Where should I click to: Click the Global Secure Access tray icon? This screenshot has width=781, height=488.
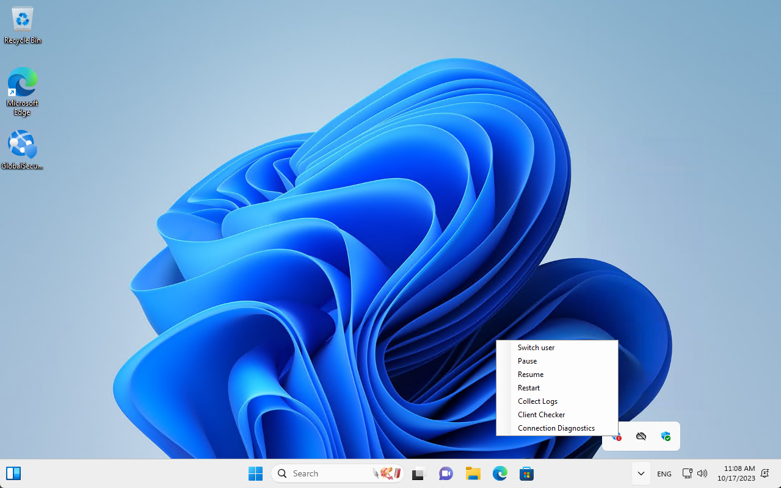tap(617, 437)
